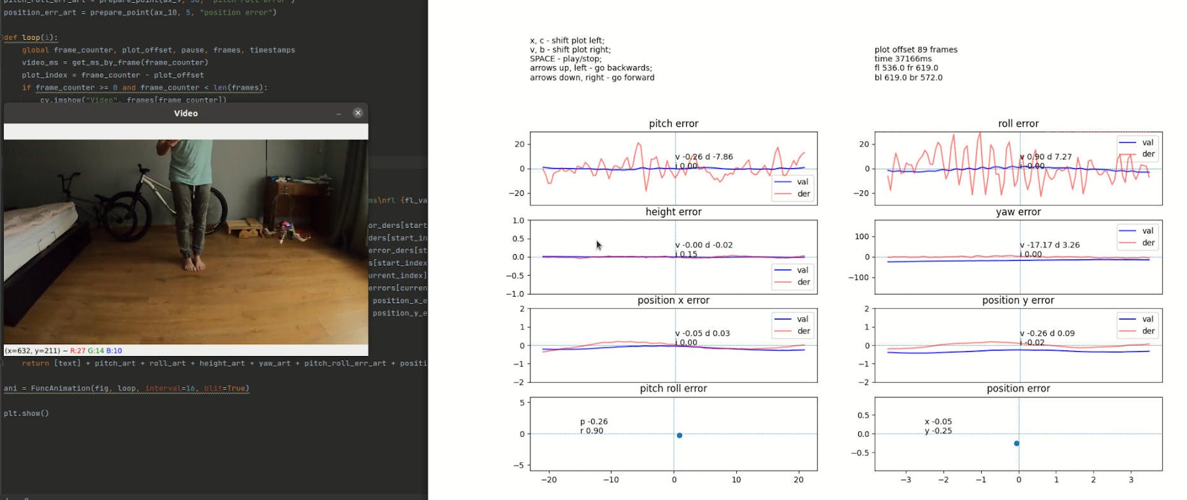The width and height of the screenshot is (1187, 500).
Task: Click the val entry in yaw error legend
Action: tap(1147, 231)
